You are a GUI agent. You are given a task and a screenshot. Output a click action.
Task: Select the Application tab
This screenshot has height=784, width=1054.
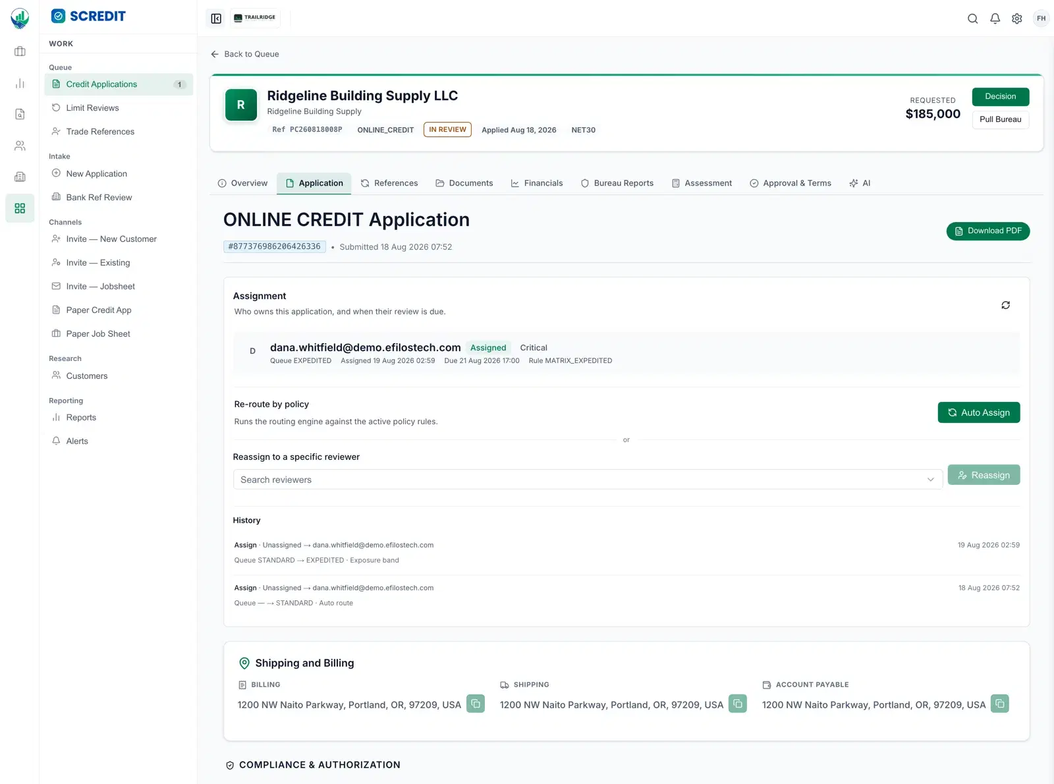tap(314, 183)
